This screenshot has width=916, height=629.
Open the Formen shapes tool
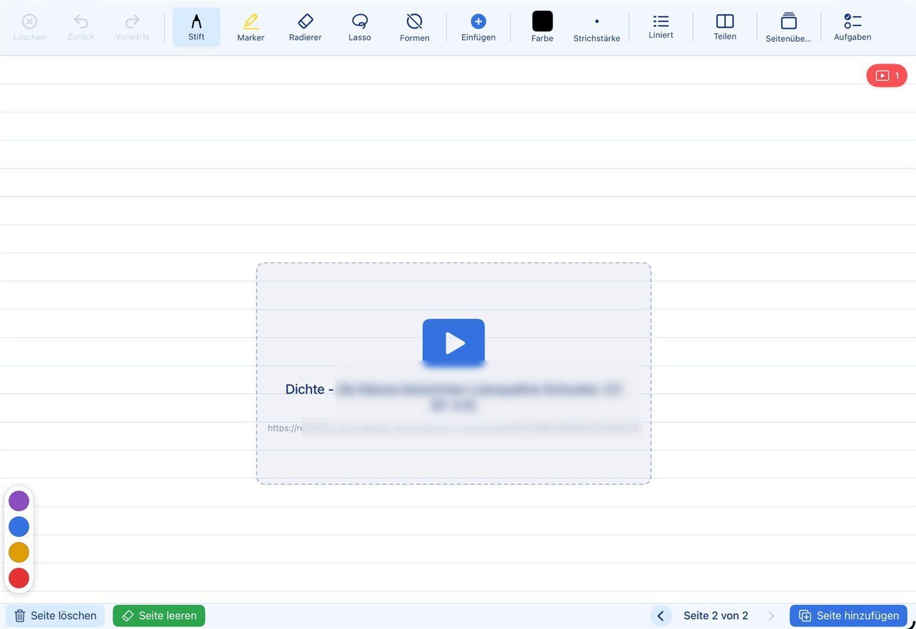[x=414, y=27]
